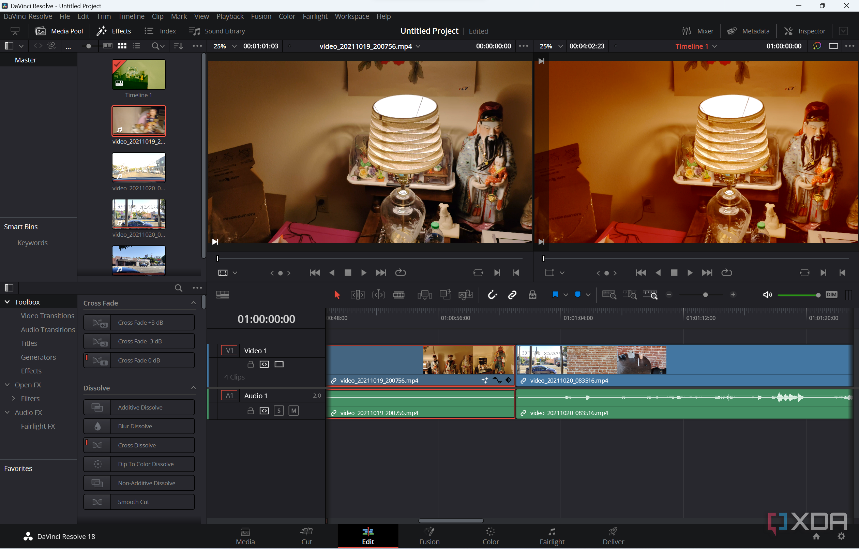Switch to the Color page
Image resolution: width=859 pixels, height=549 pixels.
(491, 536)
